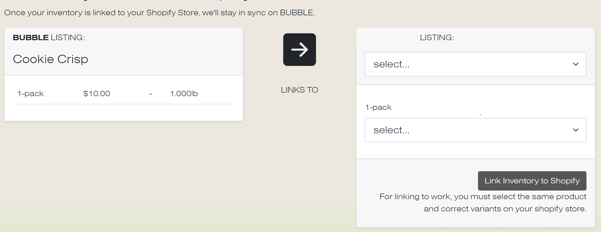Image resolution: width=601 pixels, height=232 pixels.
Task: Click the BUBBLE LISTING header label
Action: (49, 38)
